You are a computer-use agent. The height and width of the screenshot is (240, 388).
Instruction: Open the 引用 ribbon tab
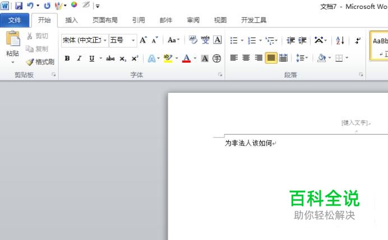tap(138, 20)
